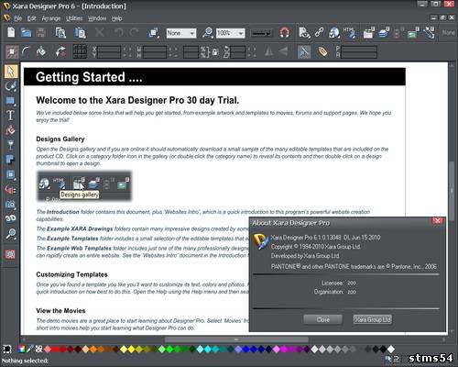Pick the magenta color swatch
Image resolution: width=458 pixels, height=367 pixels.
point(284,349)
